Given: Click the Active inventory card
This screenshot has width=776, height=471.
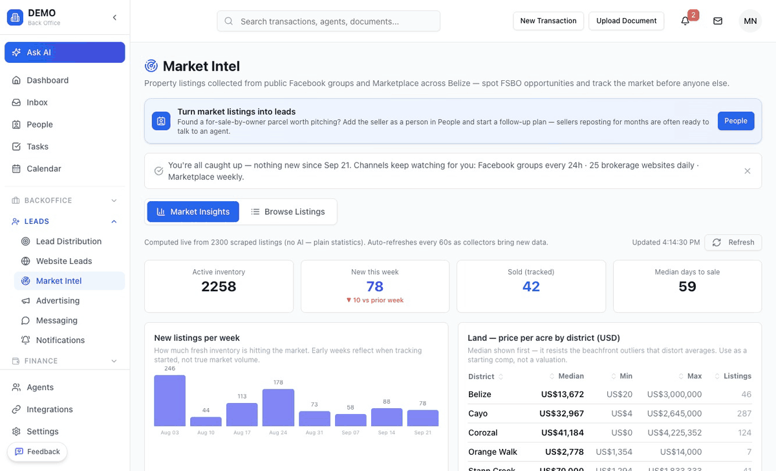Looking at the screenshot, I should point(219,287).
